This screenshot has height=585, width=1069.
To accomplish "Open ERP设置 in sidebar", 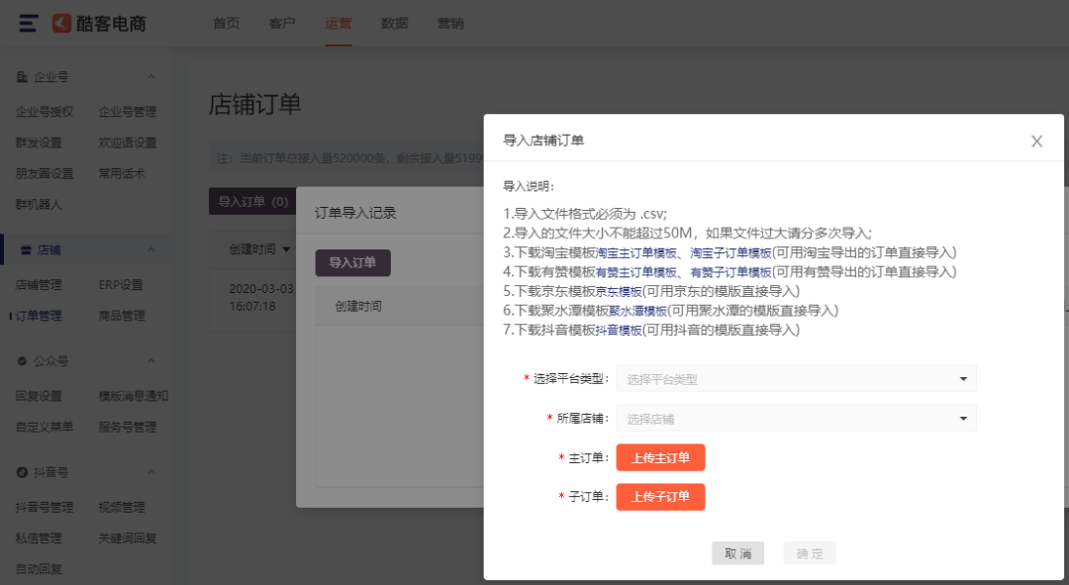I will click(121, 284).
